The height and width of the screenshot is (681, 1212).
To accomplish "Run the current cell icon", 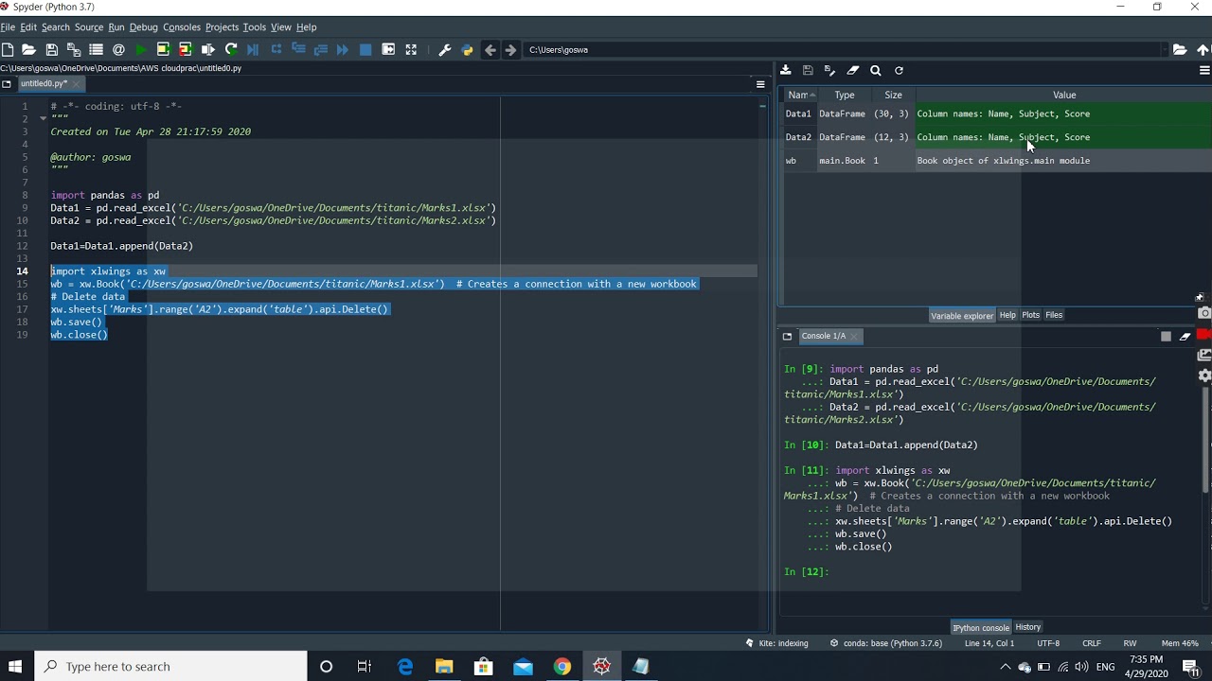I will click(x=163, y=49).
